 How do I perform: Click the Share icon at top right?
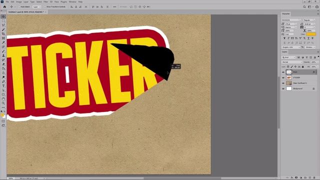click(316, 6)
